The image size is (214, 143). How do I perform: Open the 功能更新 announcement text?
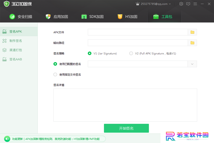point(56,139)
